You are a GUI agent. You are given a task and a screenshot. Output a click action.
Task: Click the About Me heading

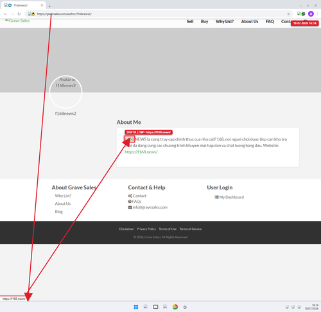click(129, 122)
